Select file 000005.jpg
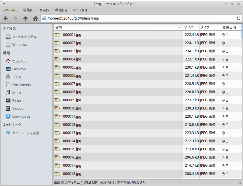 118,67
